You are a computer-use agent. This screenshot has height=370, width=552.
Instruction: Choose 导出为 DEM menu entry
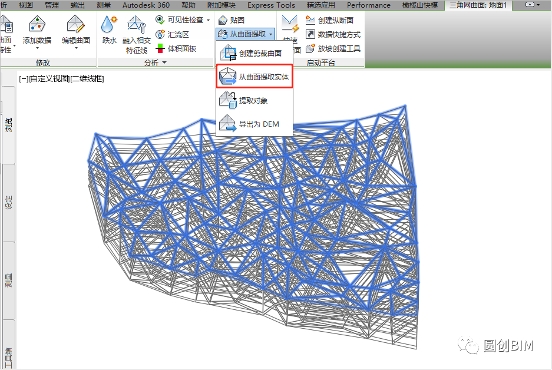click(254, 124)
